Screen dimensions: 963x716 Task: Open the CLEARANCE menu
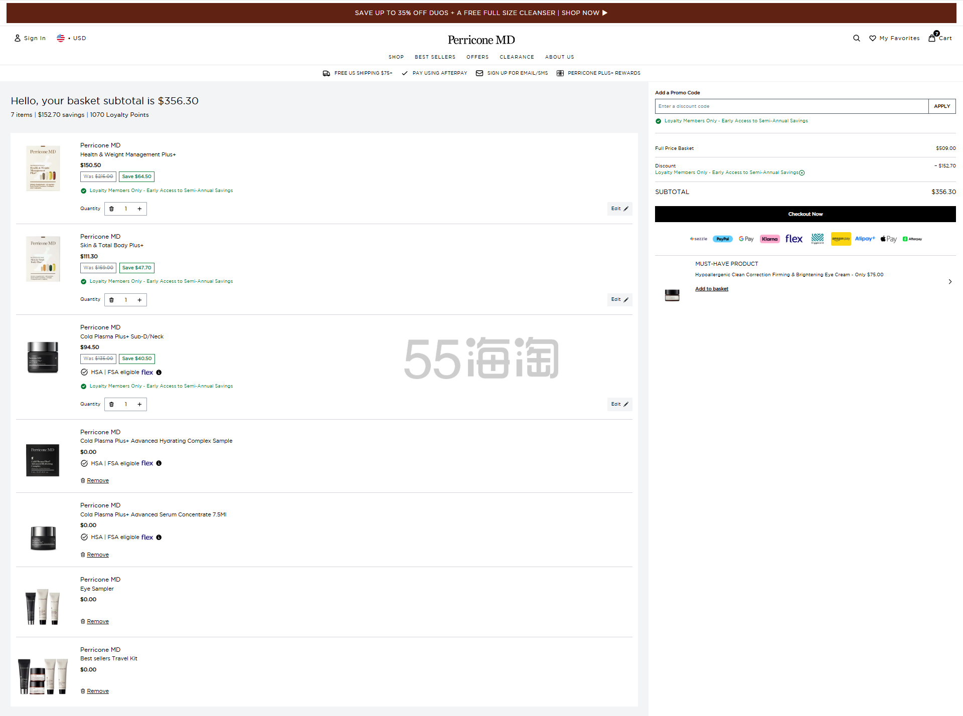point(517,57)
